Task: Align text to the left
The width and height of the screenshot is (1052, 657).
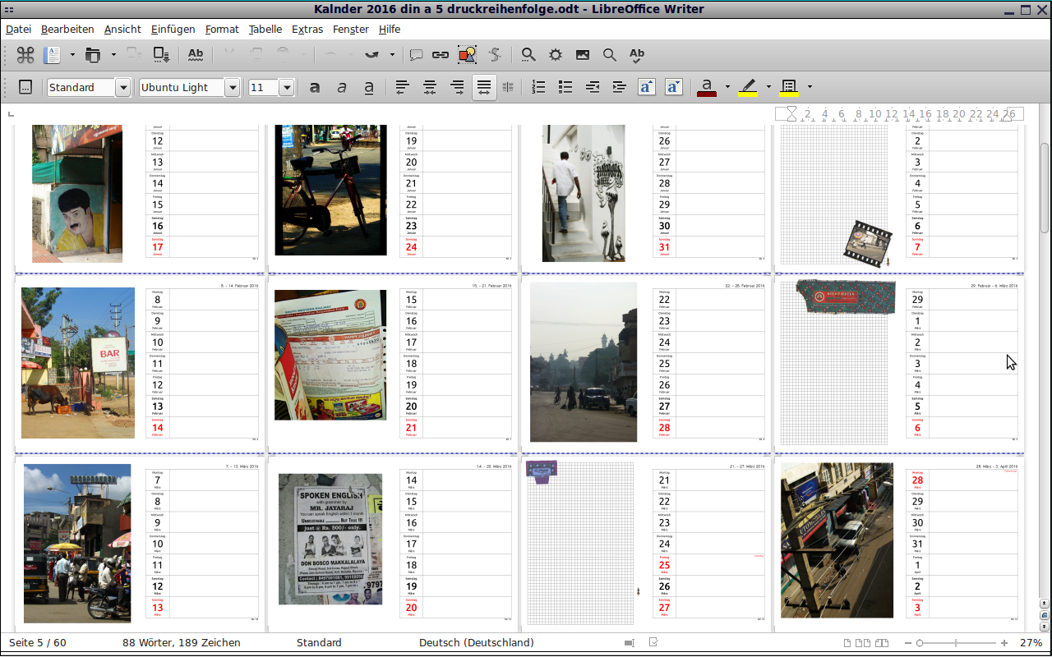Action: click(402, 87)
